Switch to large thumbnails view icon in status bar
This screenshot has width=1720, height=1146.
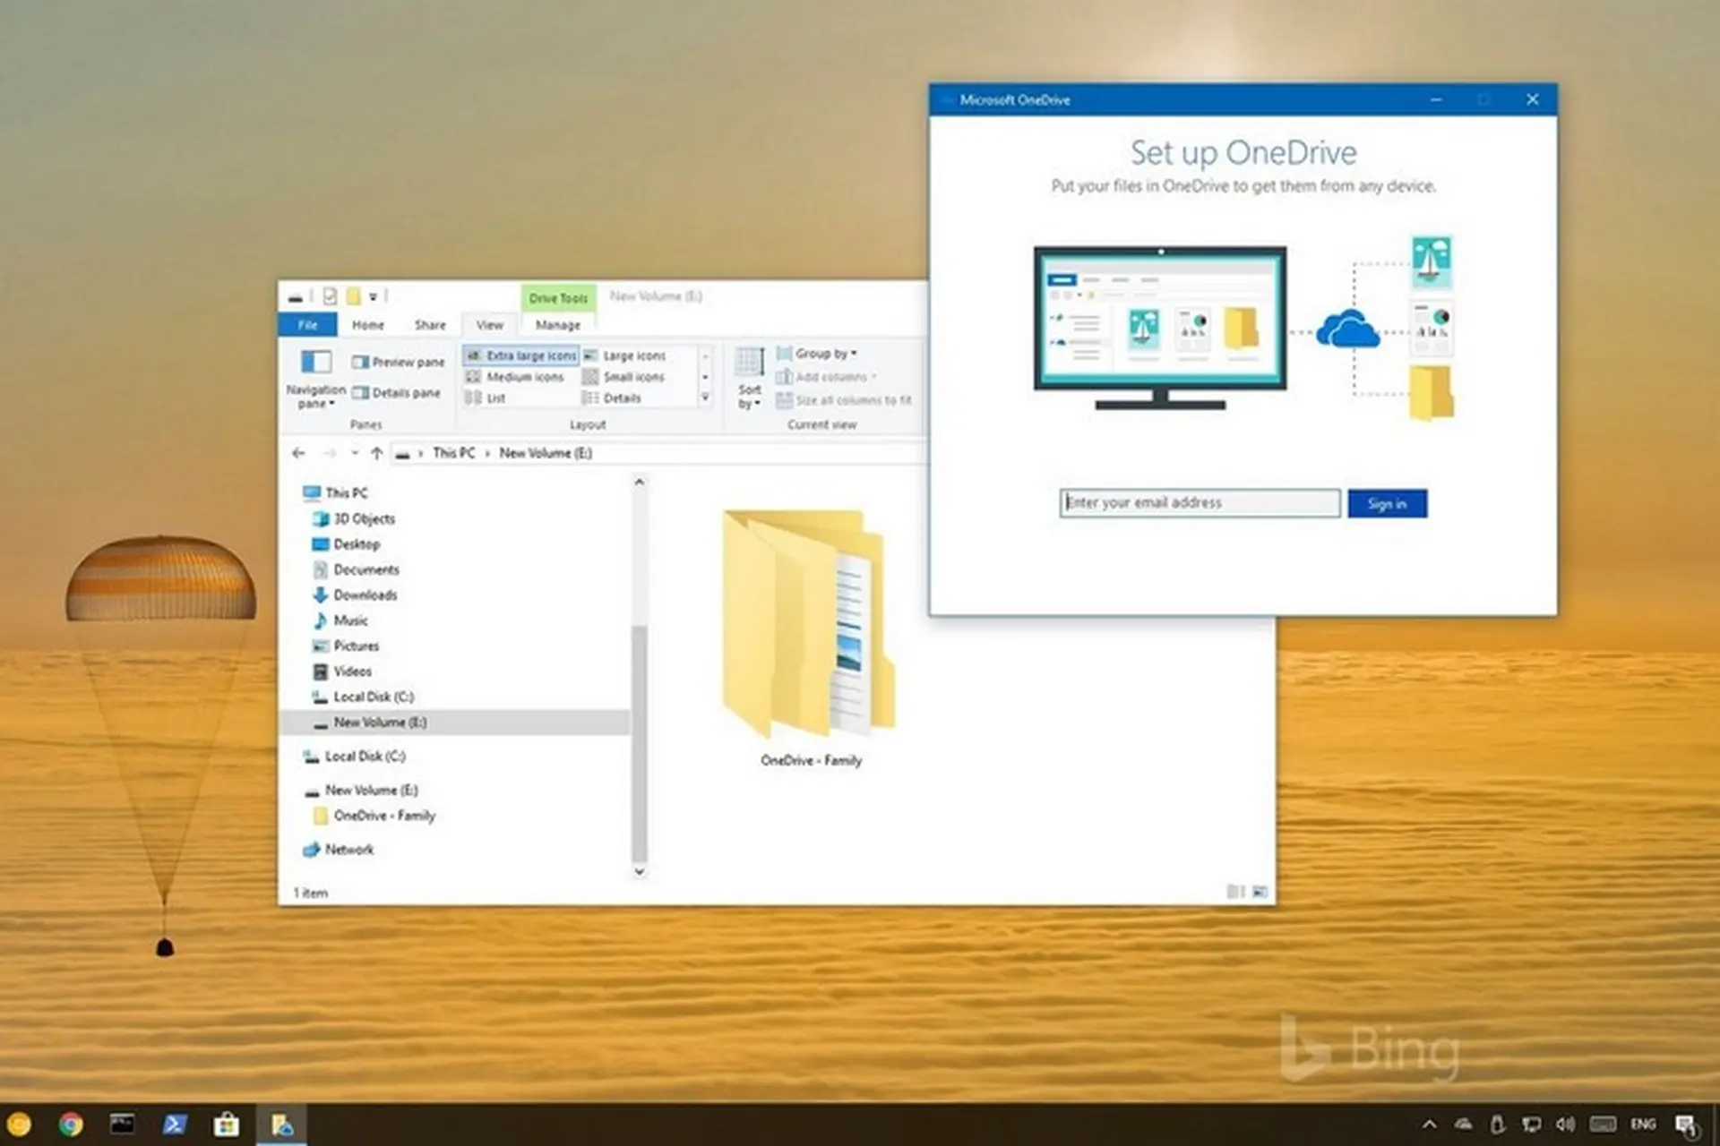click(x=1260, y=892)
